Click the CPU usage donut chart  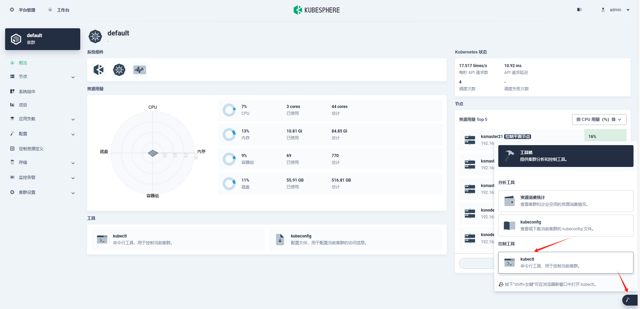(229, 110)
